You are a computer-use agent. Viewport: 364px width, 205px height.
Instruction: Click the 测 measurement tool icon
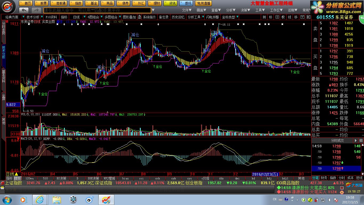(x=264, y=17)
